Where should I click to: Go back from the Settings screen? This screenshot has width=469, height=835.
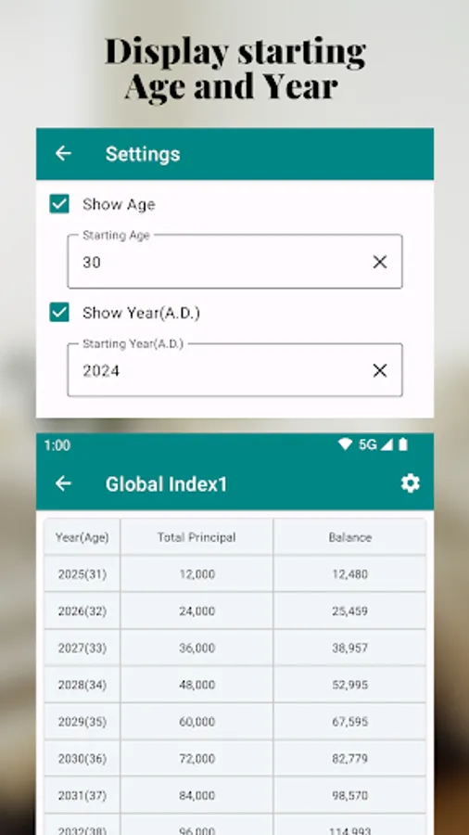tap(63, 154)
